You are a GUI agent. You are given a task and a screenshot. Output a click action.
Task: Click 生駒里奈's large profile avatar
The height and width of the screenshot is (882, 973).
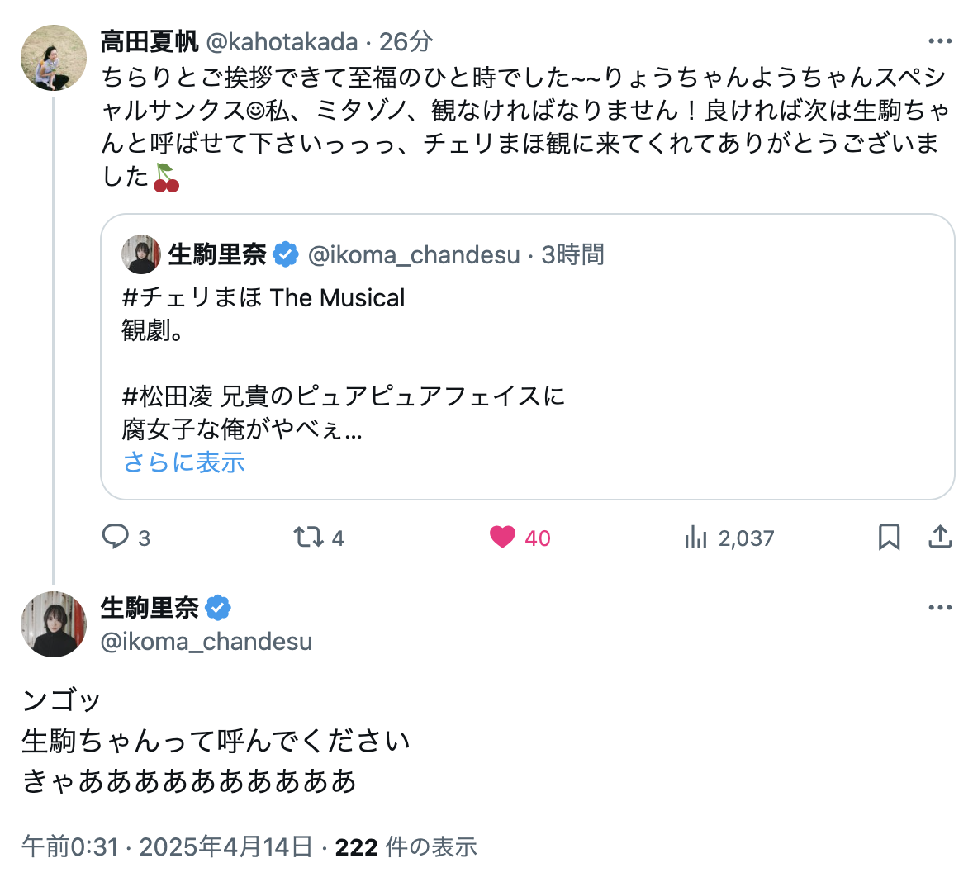[54, 624]
